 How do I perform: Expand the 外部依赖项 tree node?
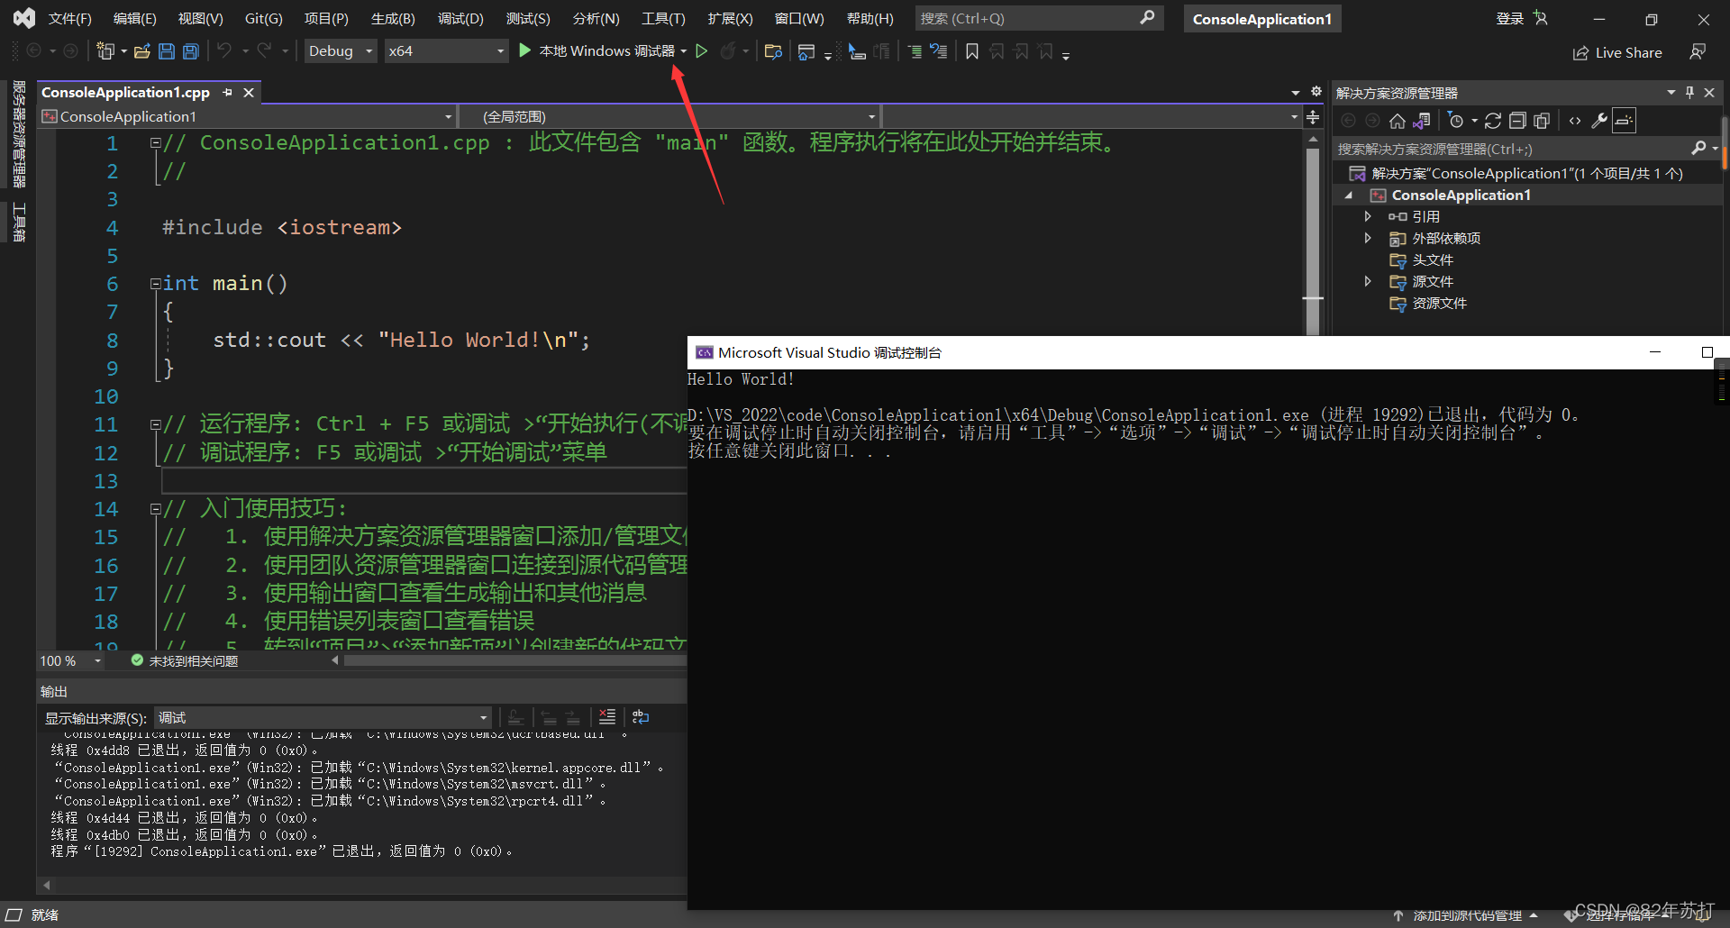click(1368, 238)
